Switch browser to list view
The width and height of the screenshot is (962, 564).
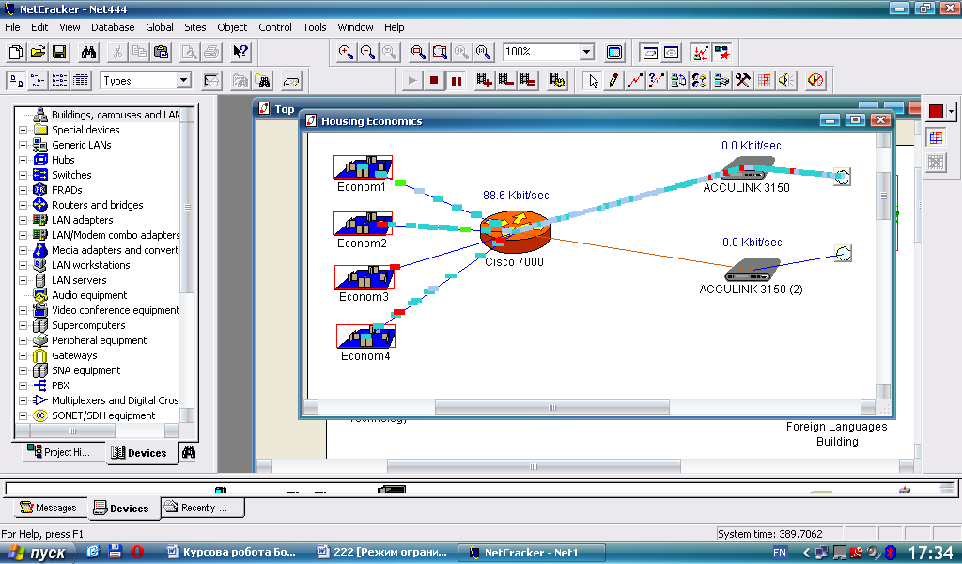(59, 81)
